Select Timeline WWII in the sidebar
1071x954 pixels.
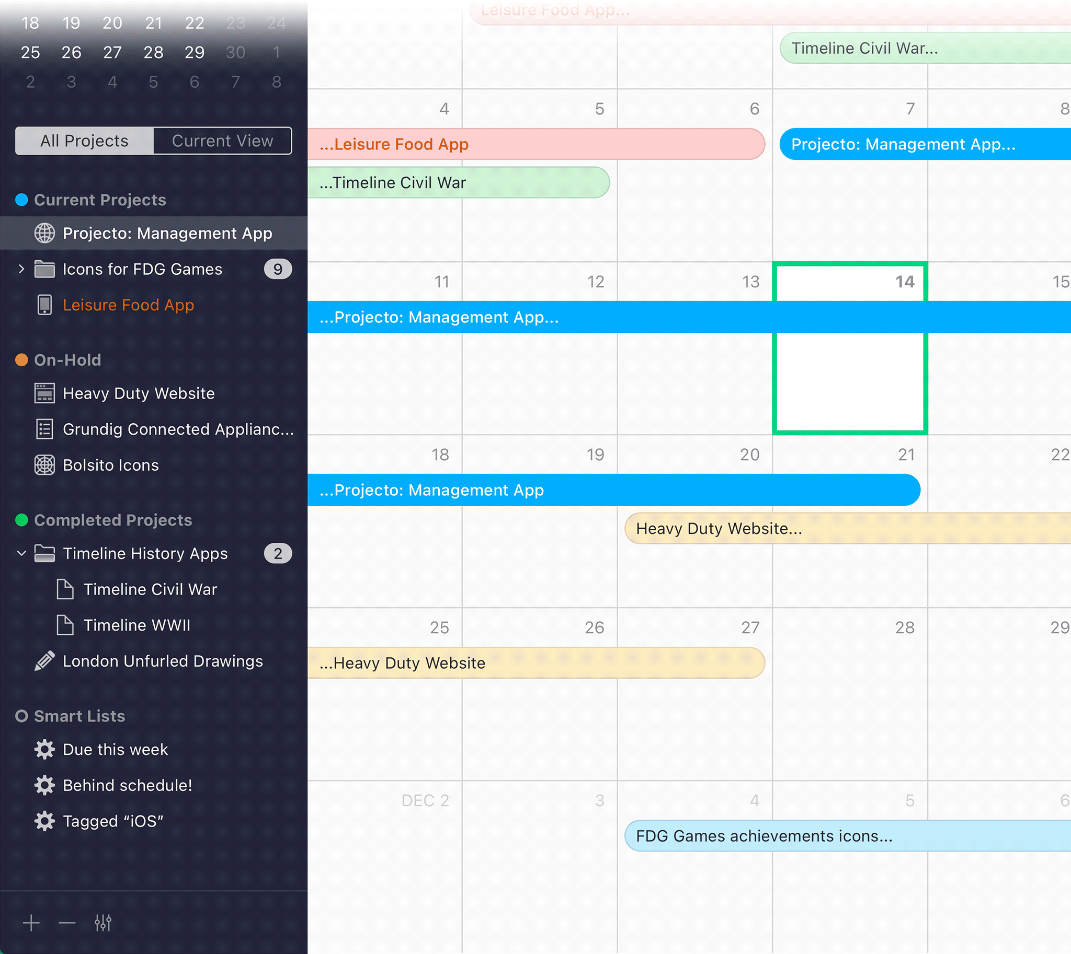[136, 625]
